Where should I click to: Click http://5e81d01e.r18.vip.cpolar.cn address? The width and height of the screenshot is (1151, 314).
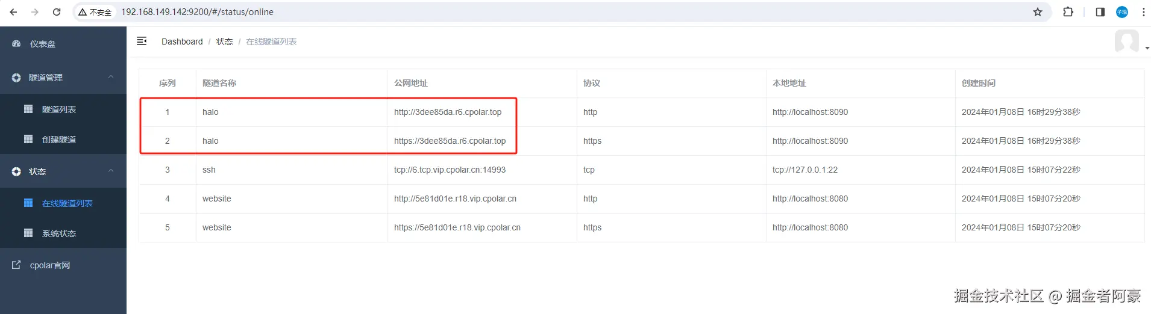point(455,199)
